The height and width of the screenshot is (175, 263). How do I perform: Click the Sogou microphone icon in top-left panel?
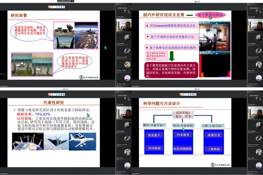57,7
